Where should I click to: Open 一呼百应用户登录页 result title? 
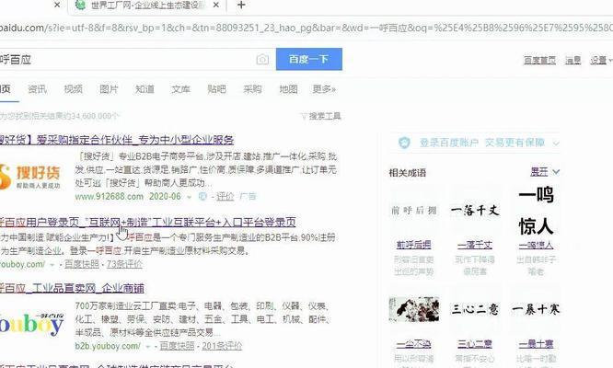tap(148, 223)
